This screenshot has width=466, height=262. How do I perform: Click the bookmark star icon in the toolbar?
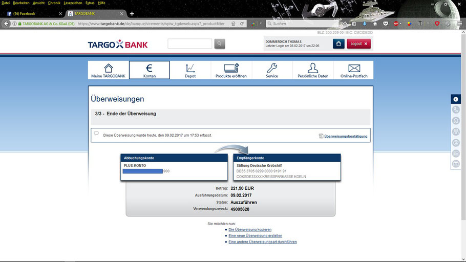345,24
